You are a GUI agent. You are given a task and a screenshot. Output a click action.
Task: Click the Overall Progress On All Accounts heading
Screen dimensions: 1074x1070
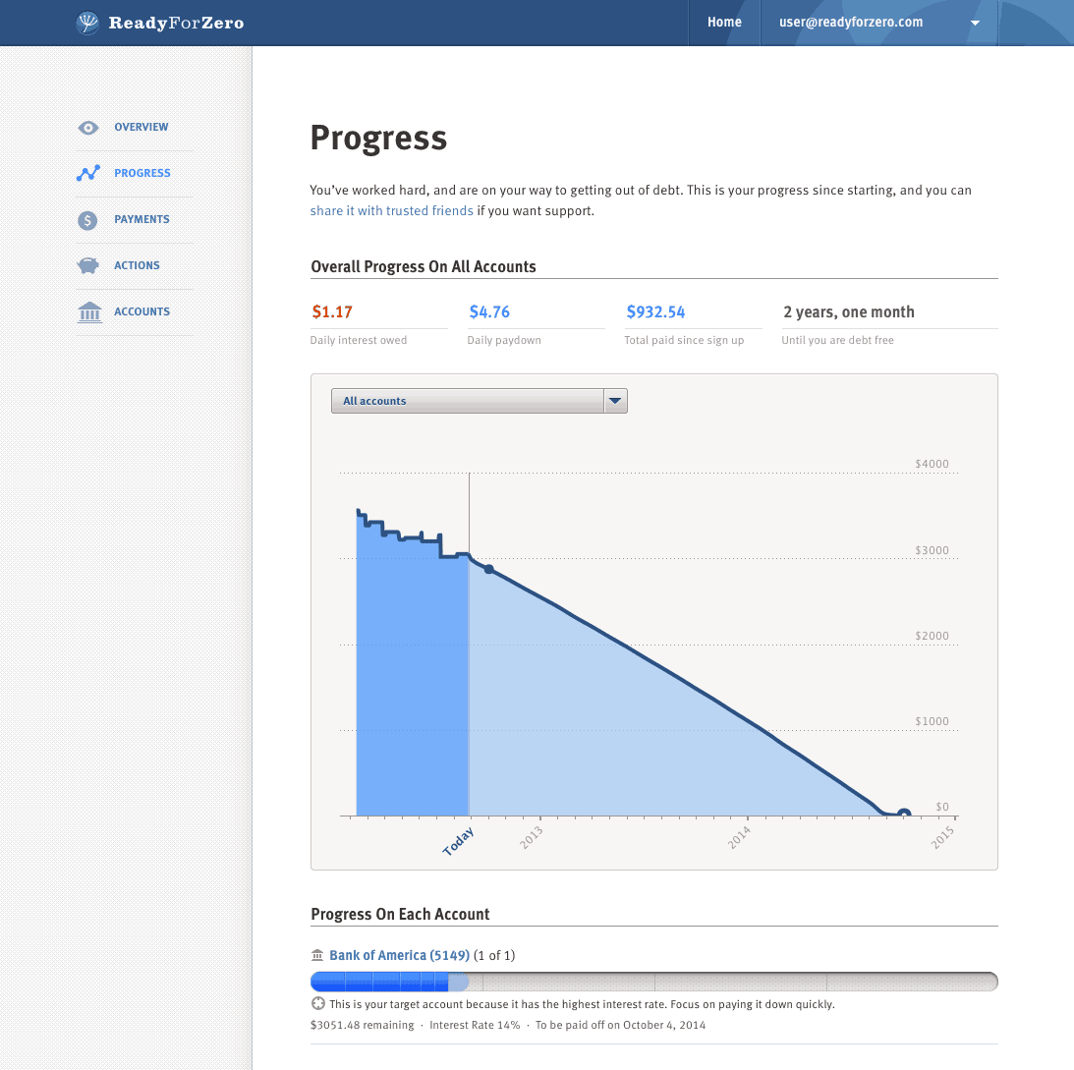(424, 266)
